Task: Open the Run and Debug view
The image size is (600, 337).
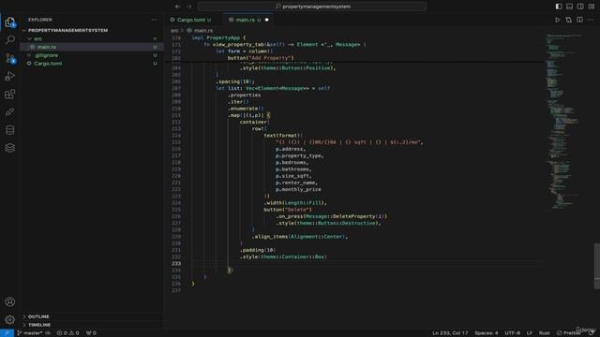Action: [10, 76]
